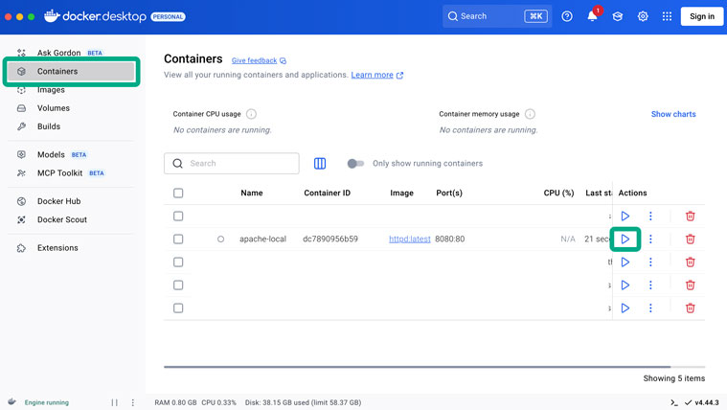Screen dimensions: 727x410
Task: Click container ID dc7890956b59
Action: click(x=330, y=239)
